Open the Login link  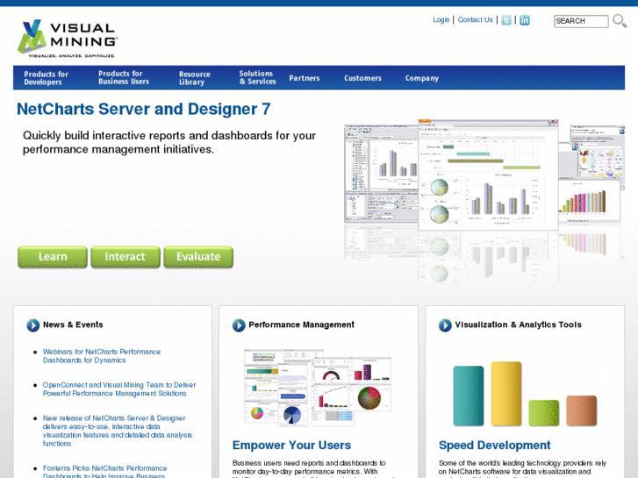pyautogui.click(x=441, y=19)
